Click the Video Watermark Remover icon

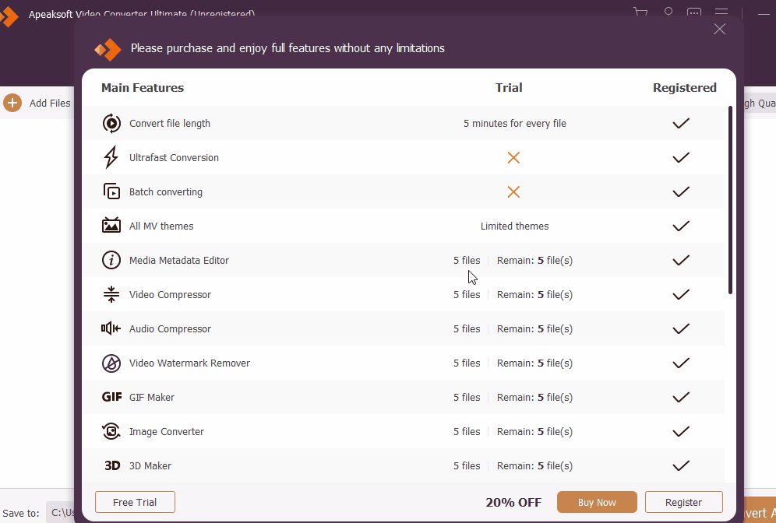[111, 363]
